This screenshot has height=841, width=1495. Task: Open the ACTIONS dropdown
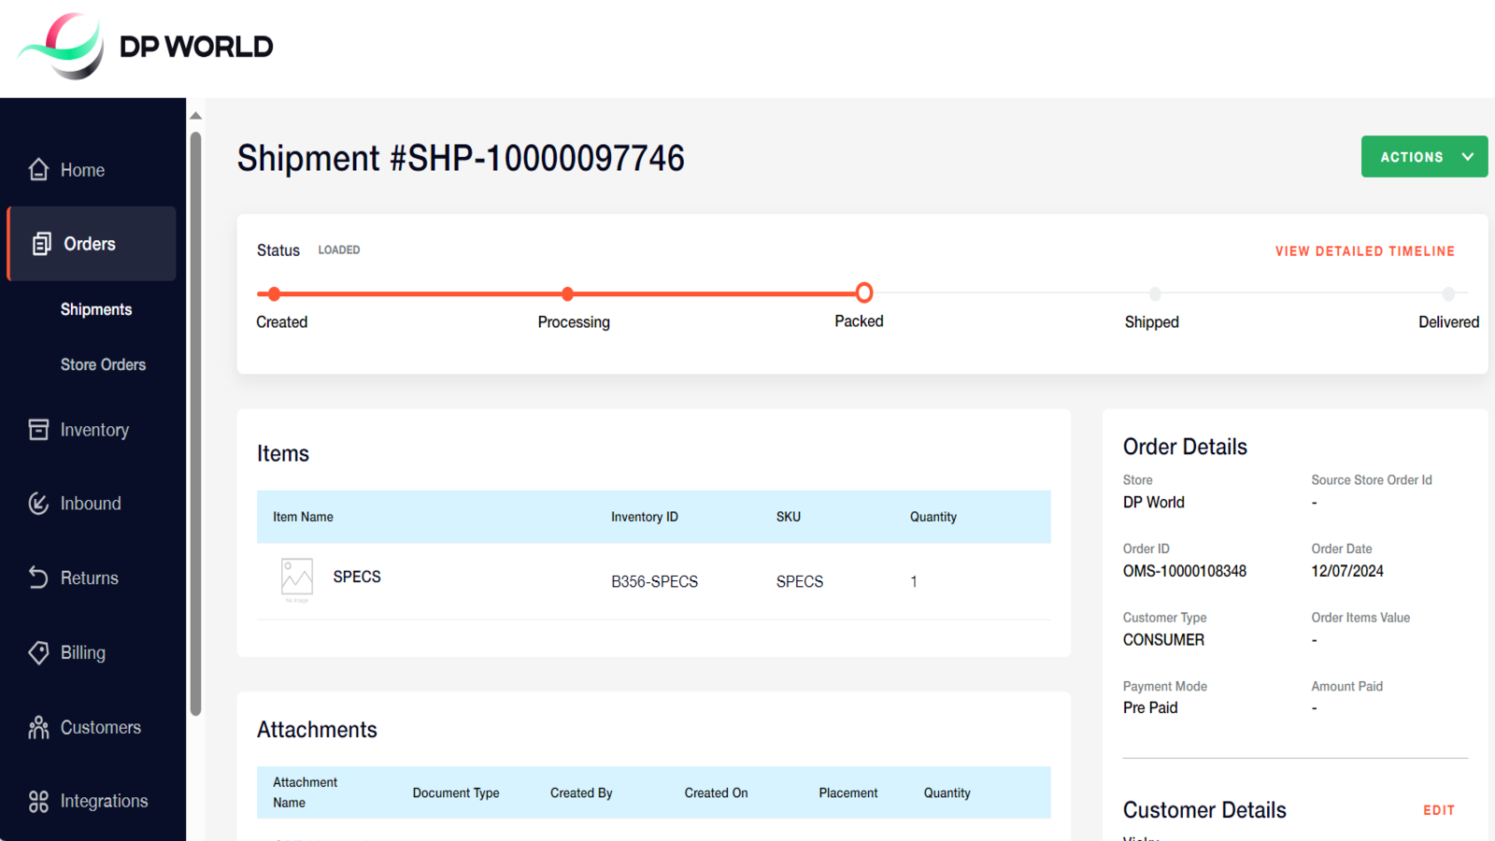1411,156
